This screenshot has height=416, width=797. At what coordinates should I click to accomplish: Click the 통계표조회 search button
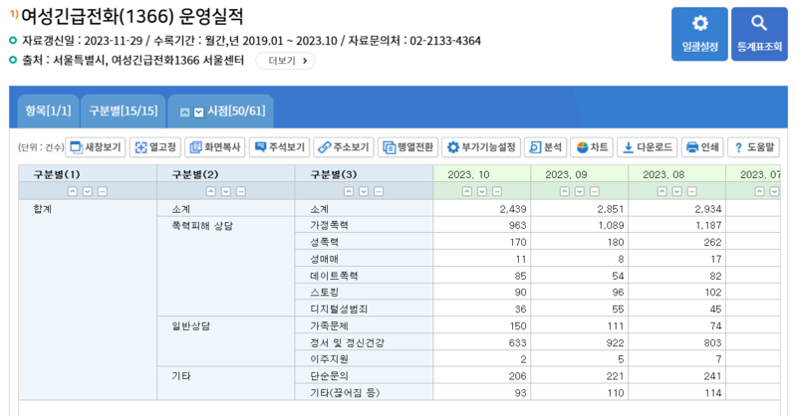click(759, 34)
